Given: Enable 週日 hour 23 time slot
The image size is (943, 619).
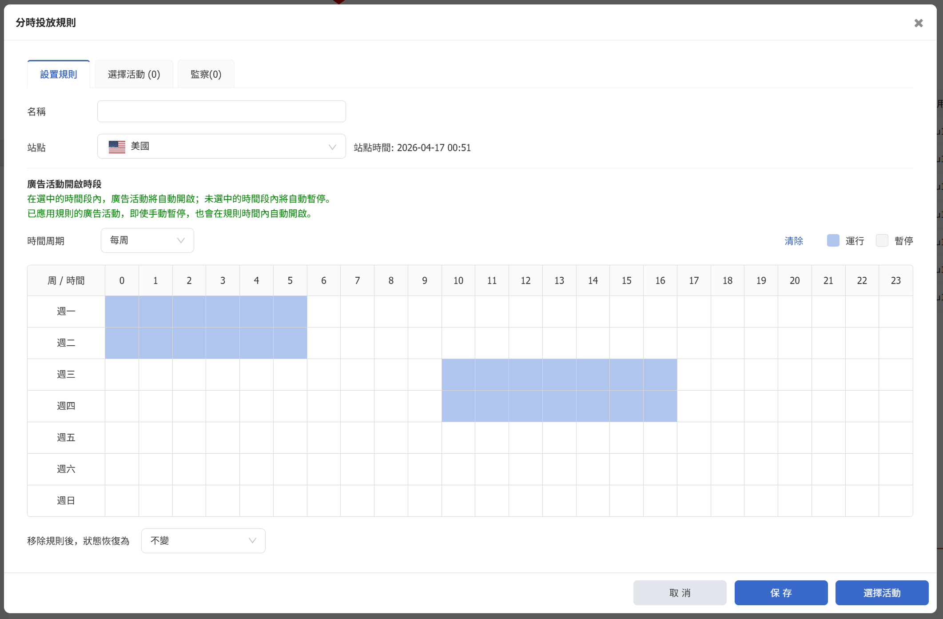Looking at the screenshot, I should [895, 501].
